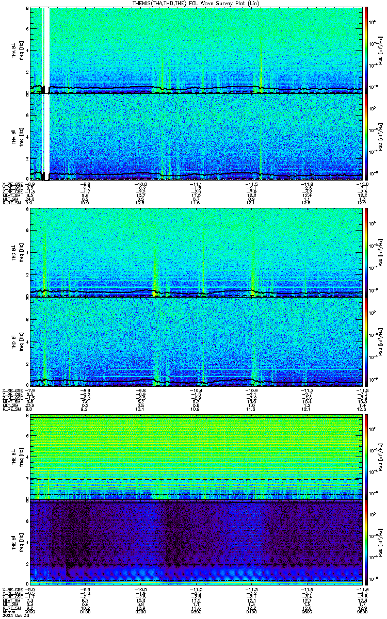Click the PSD color bar beside THA B-parallel panel
Viewport: 387px width, 619px height.
(x=367, y=137)
